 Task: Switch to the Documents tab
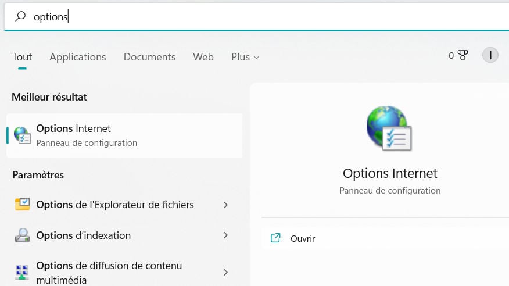coord(149,57)
